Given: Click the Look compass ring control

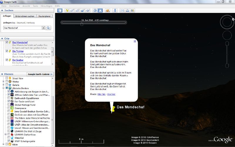Looking at the screenshot, I should point(227,22).
